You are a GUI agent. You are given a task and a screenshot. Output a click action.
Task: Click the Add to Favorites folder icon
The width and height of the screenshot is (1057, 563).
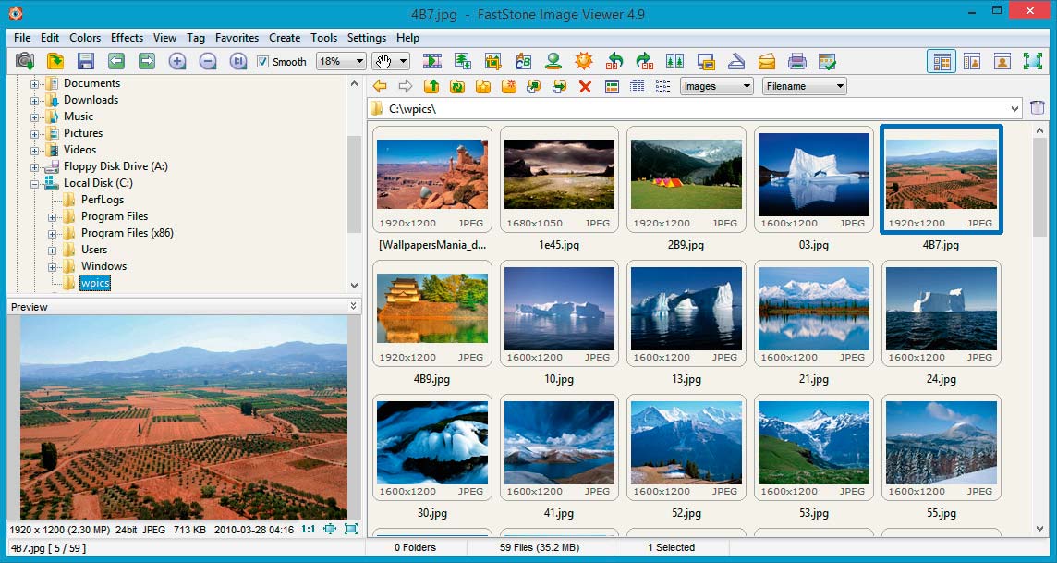pos(482,86)
